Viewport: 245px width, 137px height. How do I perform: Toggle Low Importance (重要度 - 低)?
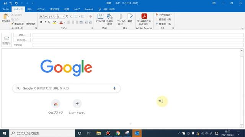[x=163, y=24]
